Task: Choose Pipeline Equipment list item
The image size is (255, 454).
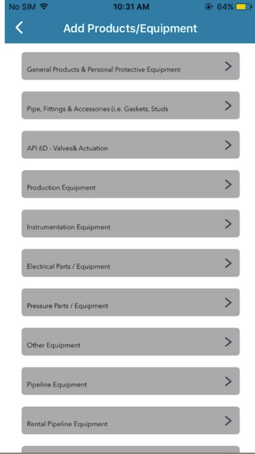Action: (131, 381)
